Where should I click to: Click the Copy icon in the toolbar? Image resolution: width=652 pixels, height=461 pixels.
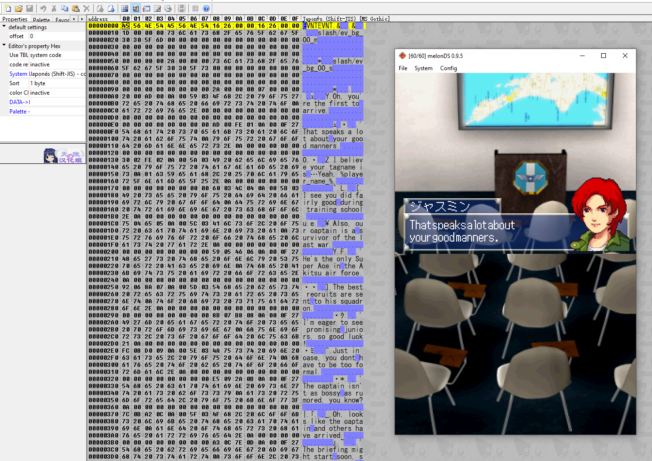[x=64, y=8]
